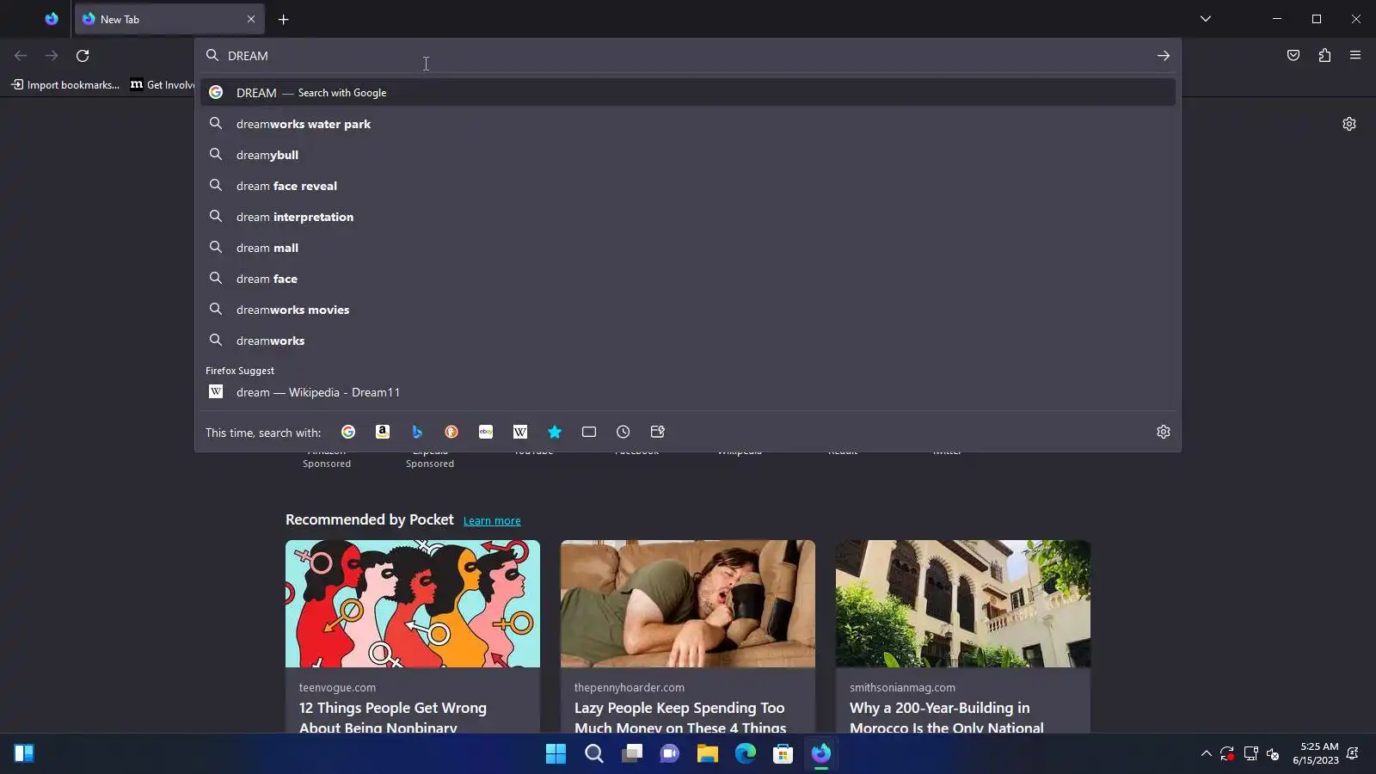Open "Lazy People Keep Spending" headline
The image size is (1376, 774).
pyautogui.click(x=680, y=717)
